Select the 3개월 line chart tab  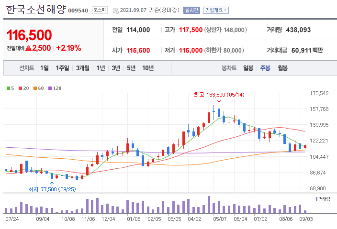click(x=83, y=68)
